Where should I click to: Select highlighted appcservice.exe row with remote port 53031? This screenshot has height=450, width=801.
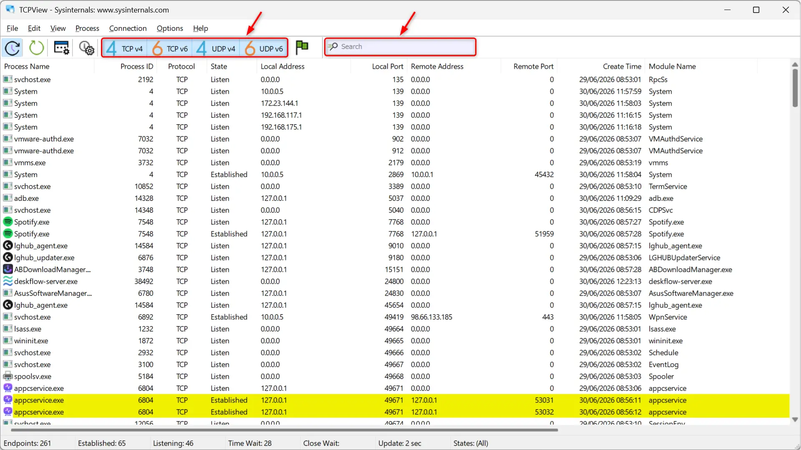(395, 400)
